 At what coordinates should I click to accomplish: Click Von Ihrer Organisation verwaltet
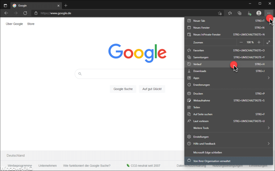click(x=229, y=161)
